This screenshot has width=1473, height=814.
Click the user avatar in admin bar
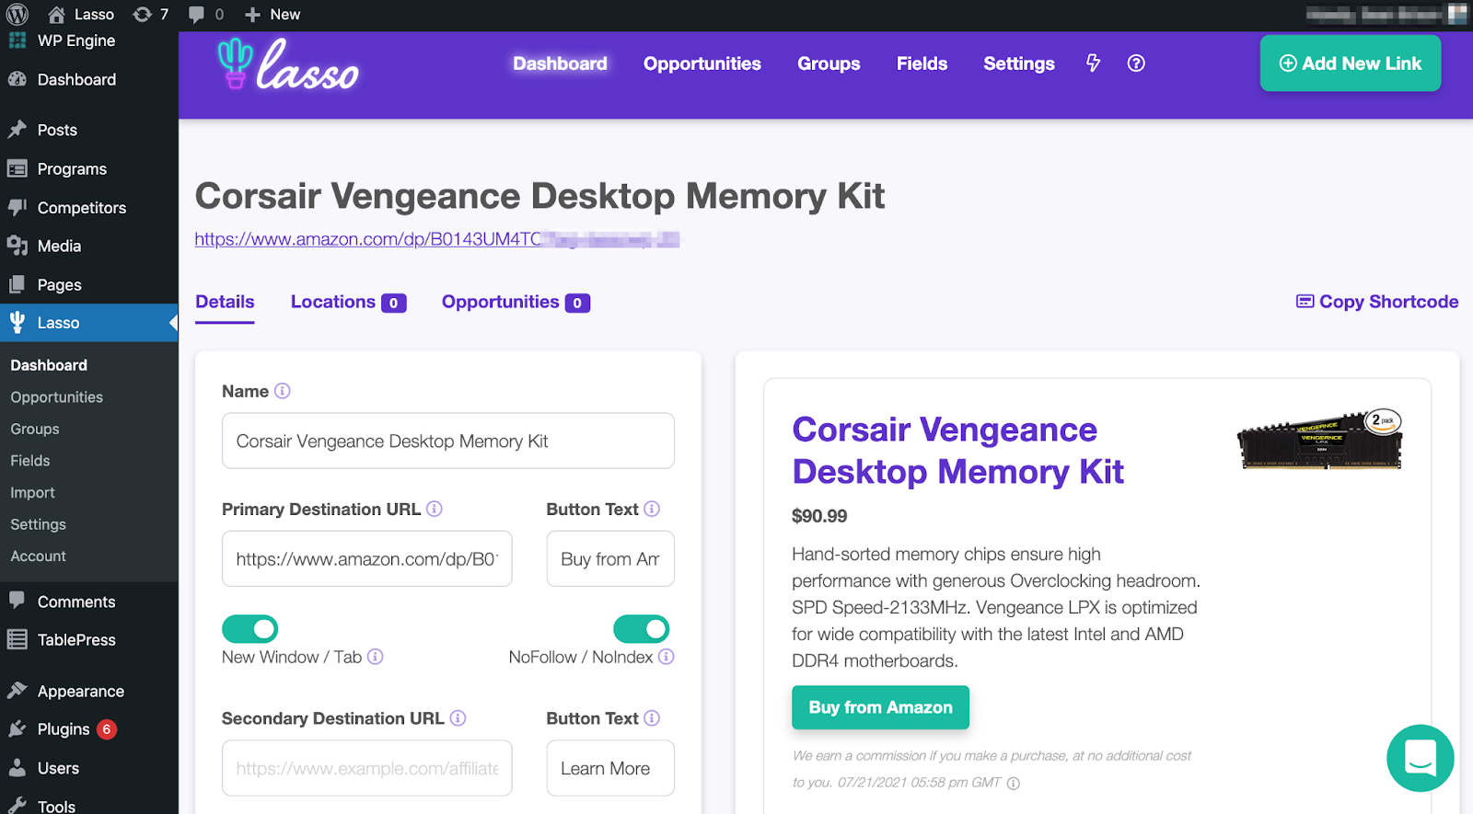(1457, 14)
